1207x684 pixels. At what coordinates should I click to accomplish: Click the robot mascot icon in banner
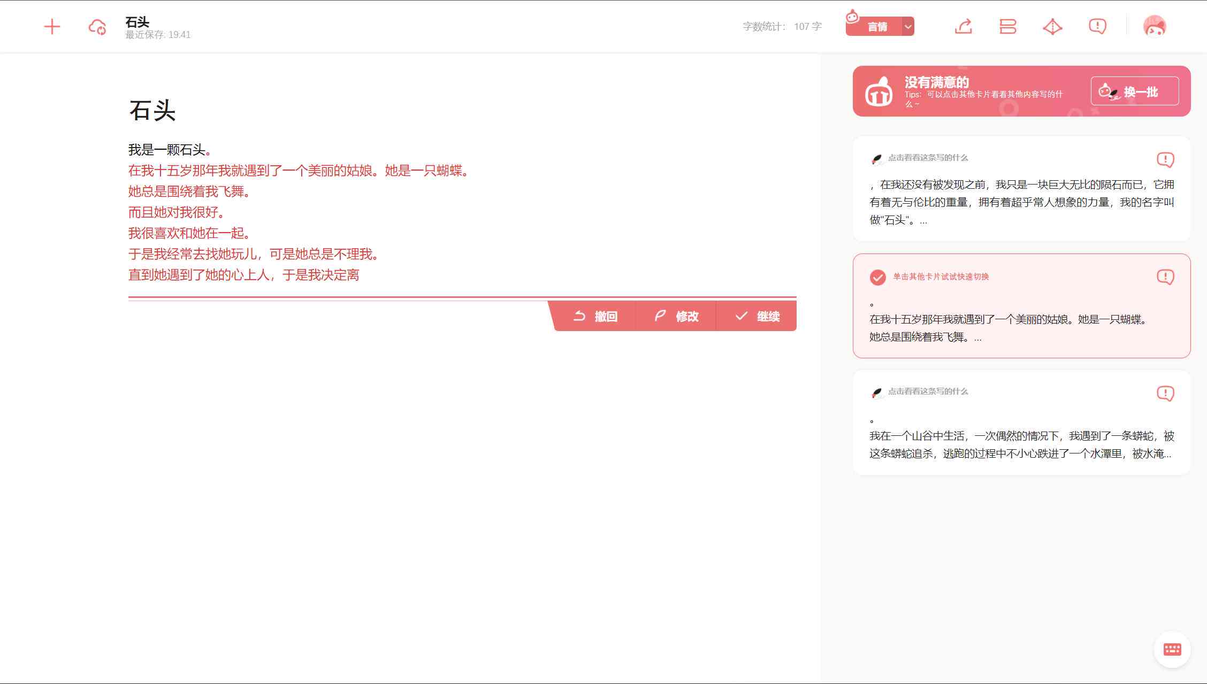878,91
